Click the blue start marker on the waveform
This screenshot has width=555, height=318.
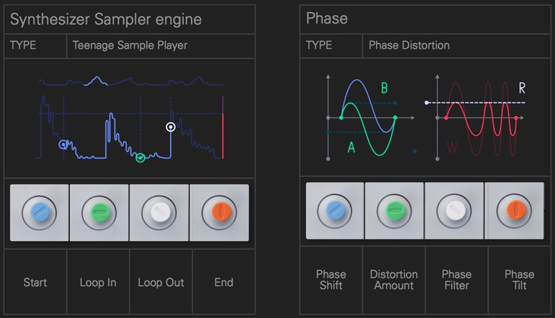[x=64, y=145]
